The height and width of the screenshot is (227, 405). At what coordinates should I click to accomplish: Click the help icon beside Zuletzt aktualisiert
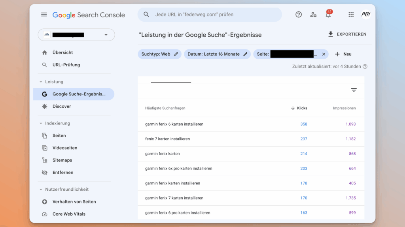365,66
